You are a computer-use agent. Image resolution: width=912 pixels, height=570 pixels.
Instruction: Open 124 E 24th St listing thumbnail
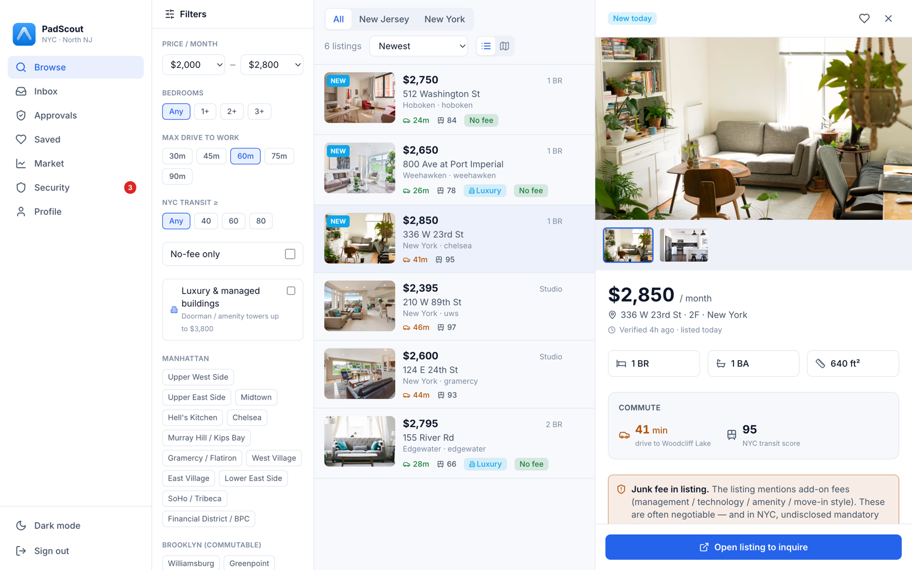(360, 373)
